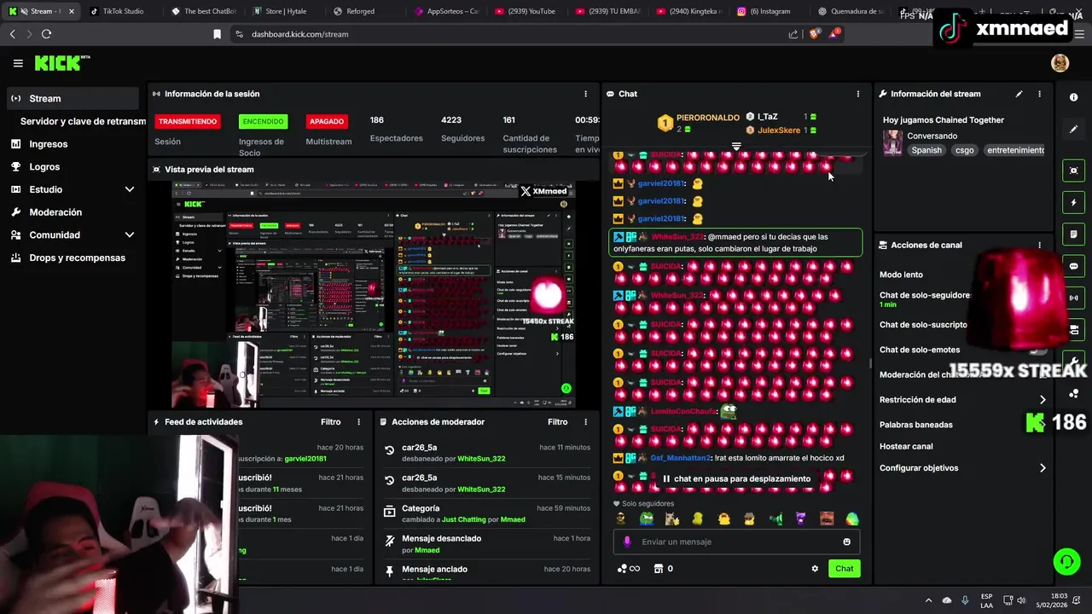Click the green support chat bubble

click(x=1066, y=561)
